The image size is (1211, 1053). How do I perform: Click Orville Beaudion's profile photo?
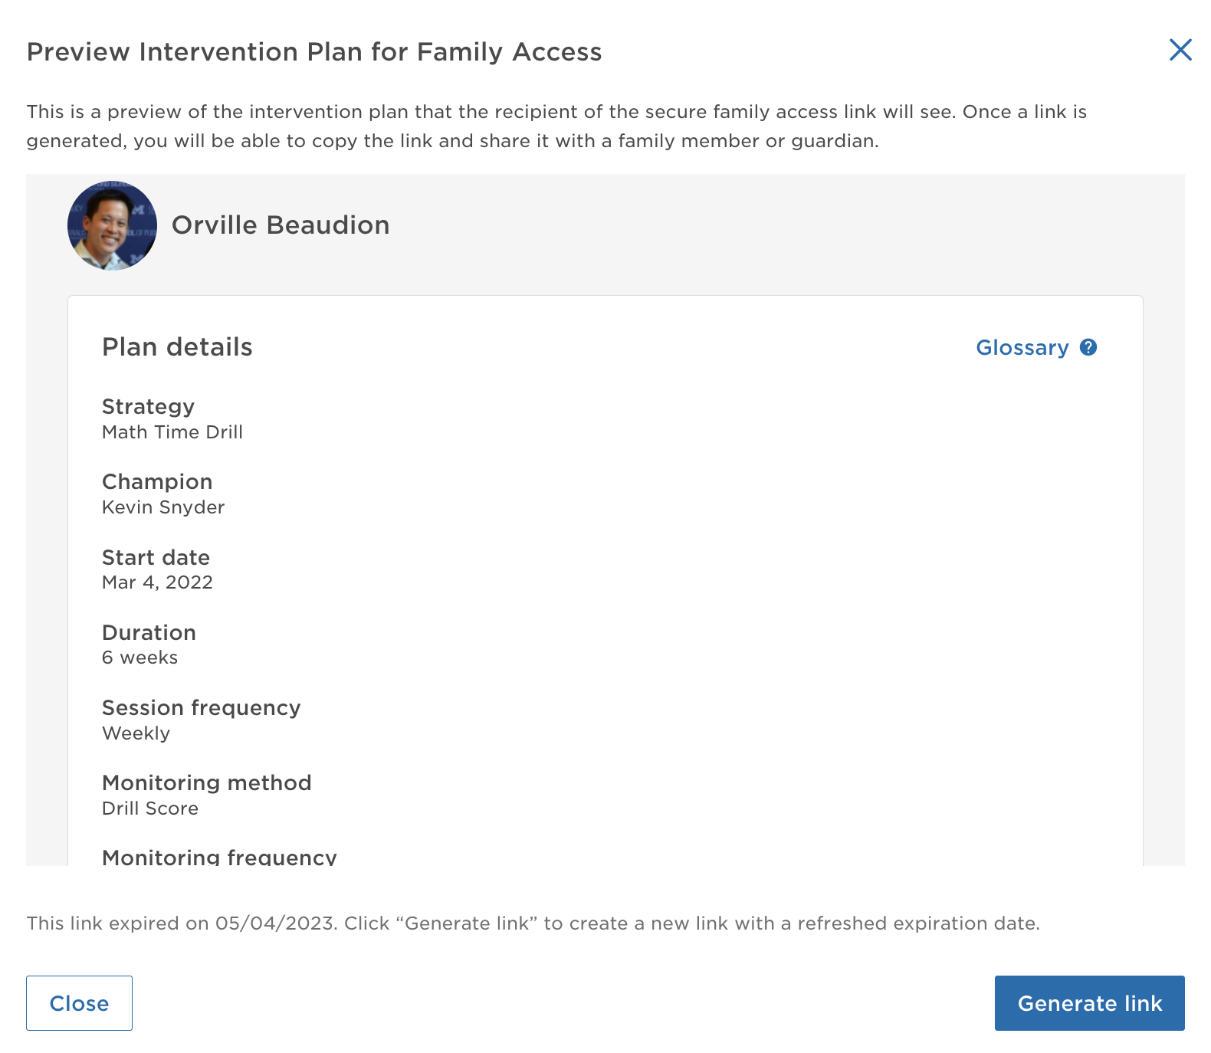112,225
